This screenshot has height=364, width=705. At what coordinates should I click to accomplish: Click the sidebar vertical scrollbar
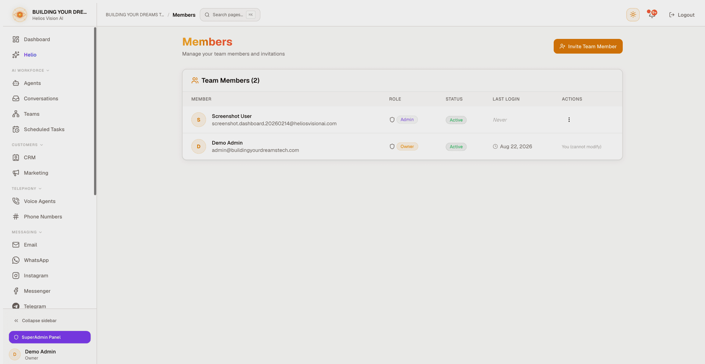(x=95, y=111)
